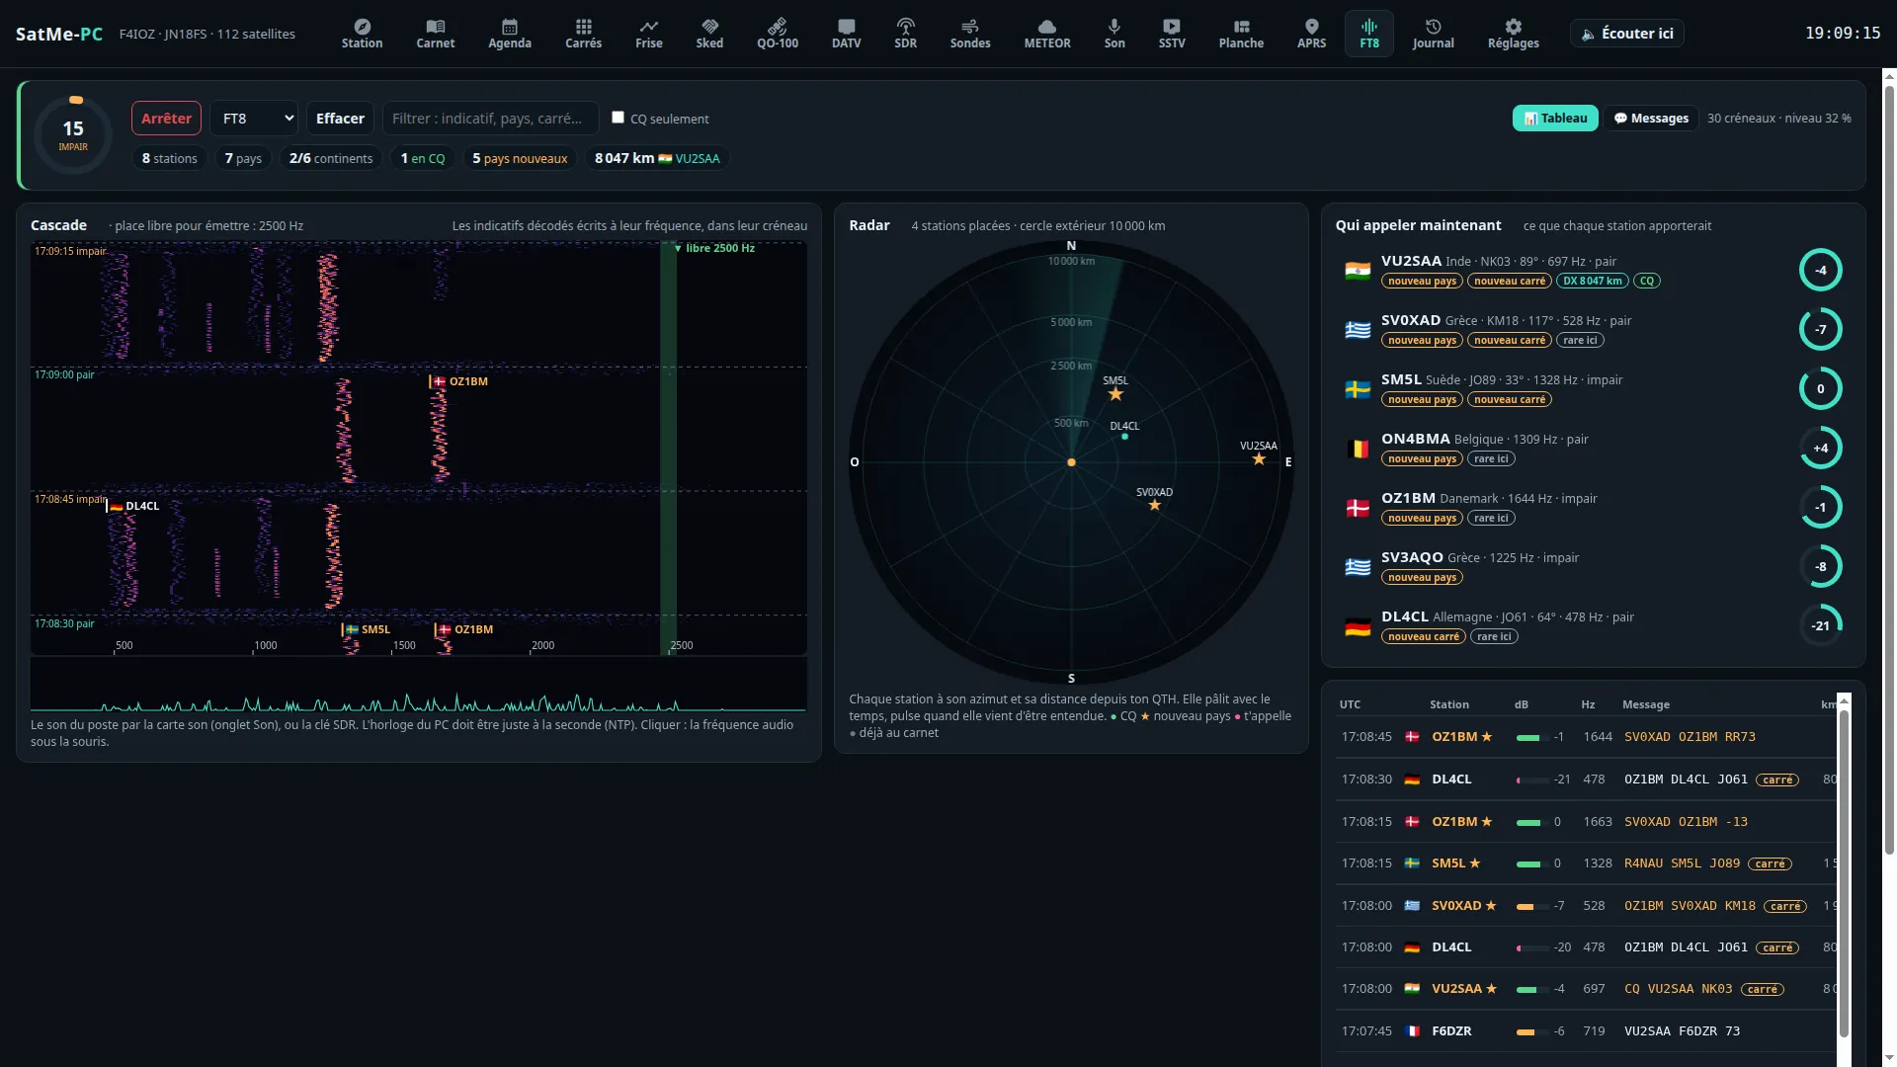
Task: Open the Station tab
Action: point(362,34)
